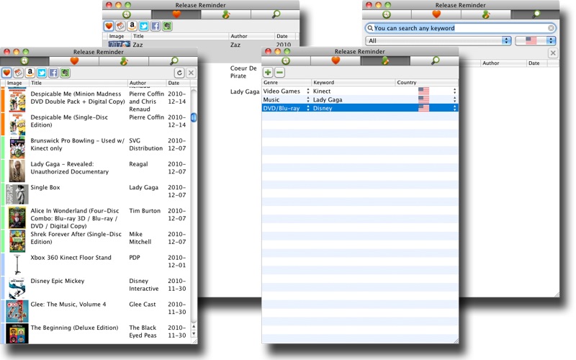Click Evernote icon in back-left favorites window toolbar
Viewport: 576px width, 360px height.
pyautogui.click(x=168, y=26)
